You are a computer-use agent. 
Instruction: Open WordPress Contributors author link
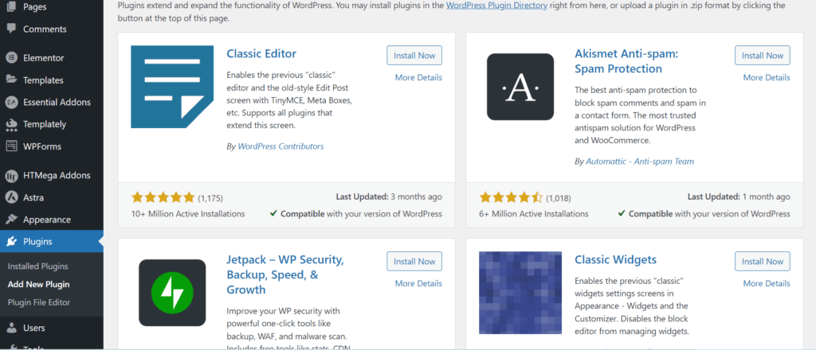280,146
